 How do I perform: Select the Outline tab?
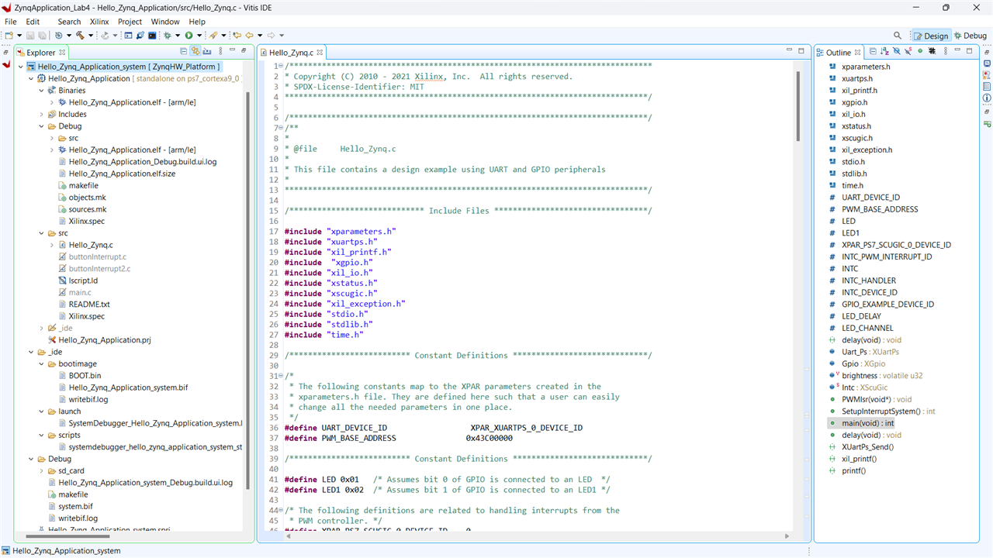[x=838, y=53]
